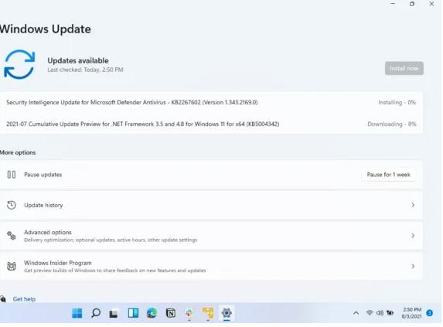
Task: Click the Pause updates label
Action: click(x=43, y=175)
